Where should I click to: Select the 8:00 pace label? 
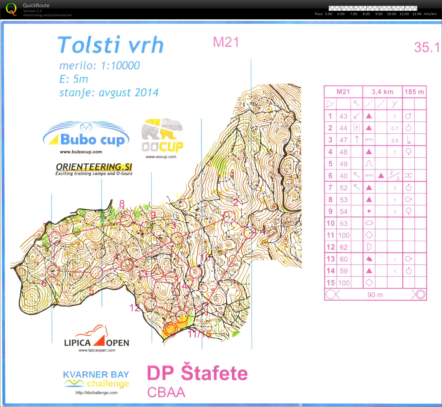(x=366, y=14)
